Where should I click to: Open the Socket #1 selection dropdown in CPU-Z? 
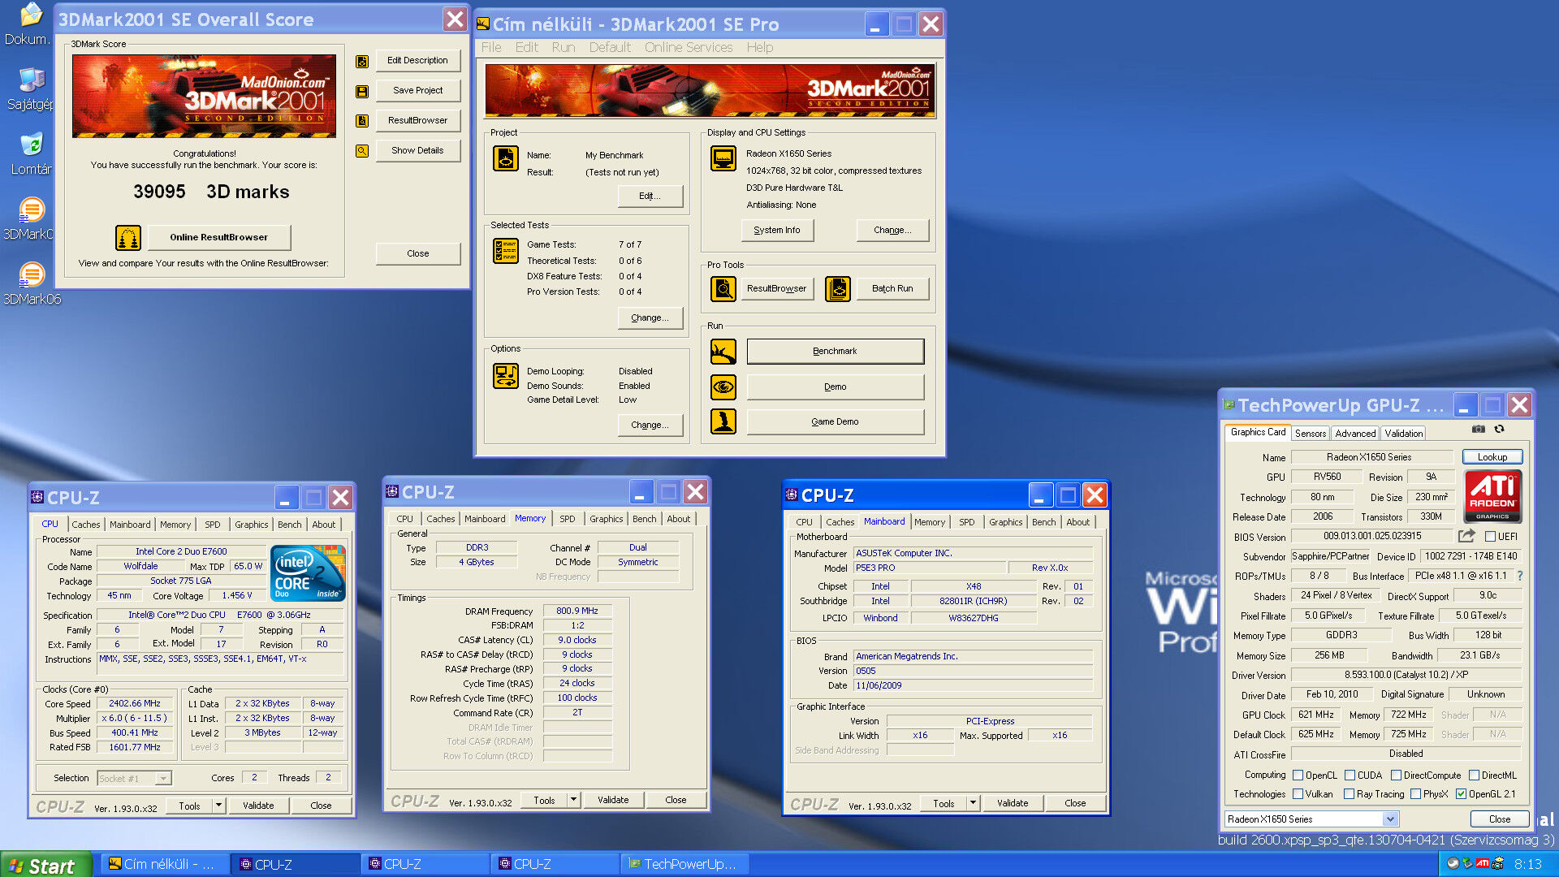pyautogui.click(x=163, y=778)
